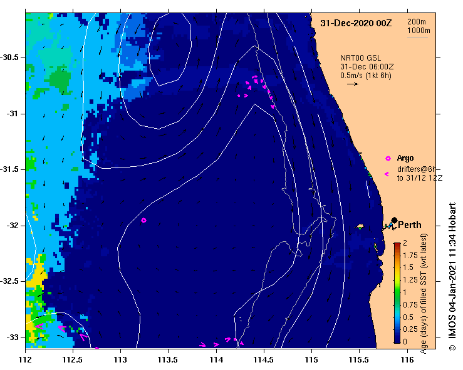Click the date label 31-Dec-2020 00Z
The width and height of the screenshot is (463, 370).
coord(356,23)
